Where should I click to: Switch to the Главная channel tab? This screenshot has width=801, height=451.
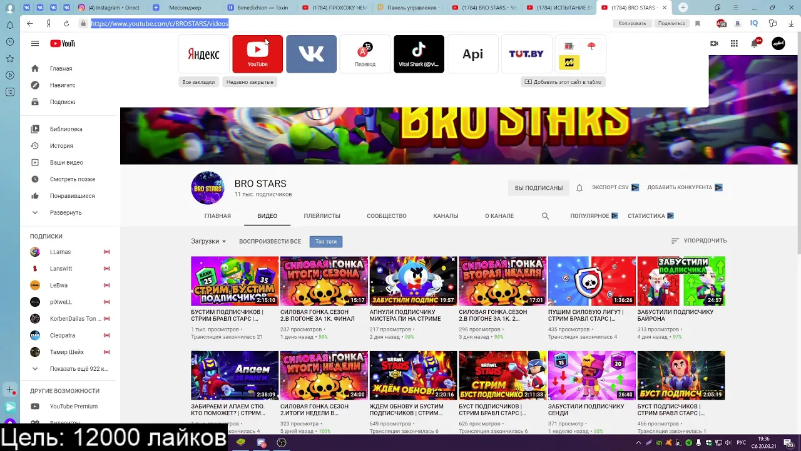(x=217, y=216)
